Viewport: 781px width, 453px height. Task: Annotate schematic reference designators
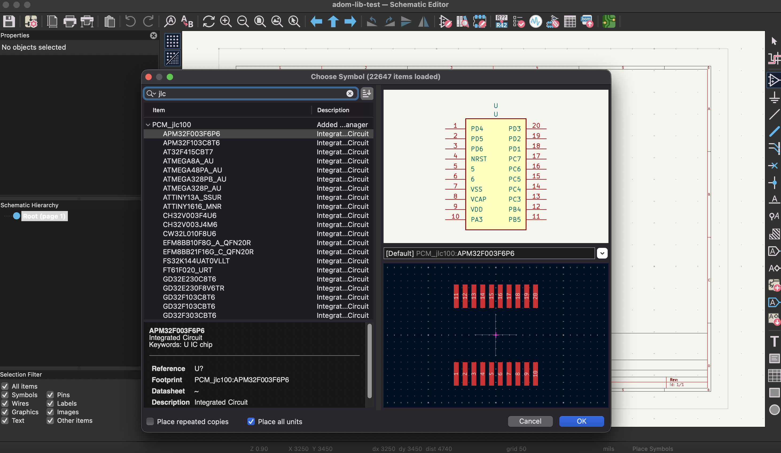click(501, 22)
